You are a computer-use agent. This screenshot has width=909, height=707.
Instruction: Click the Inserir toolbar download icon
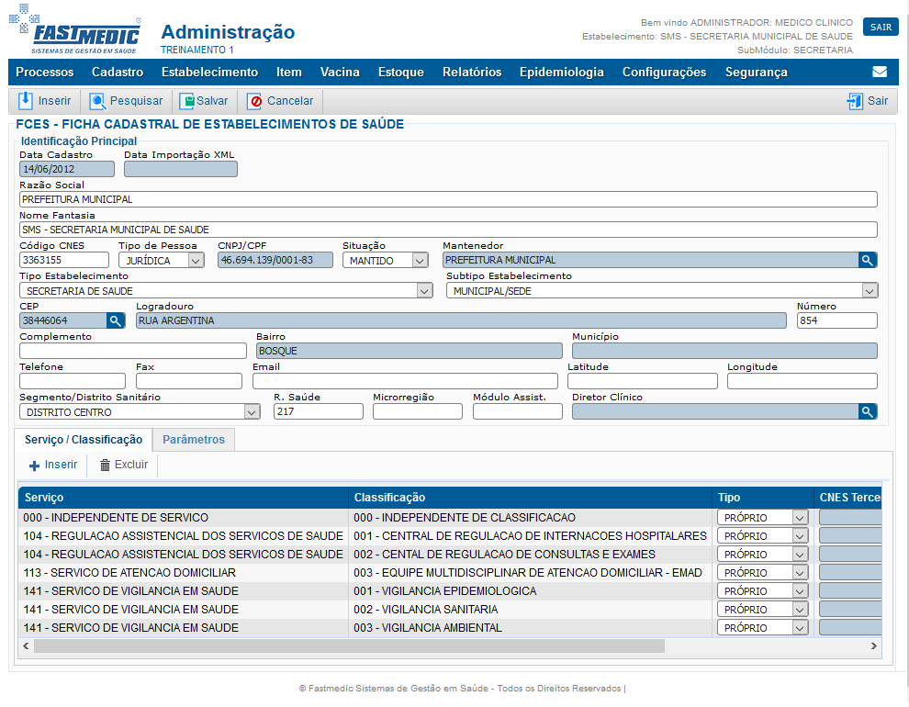coord(26,101)
